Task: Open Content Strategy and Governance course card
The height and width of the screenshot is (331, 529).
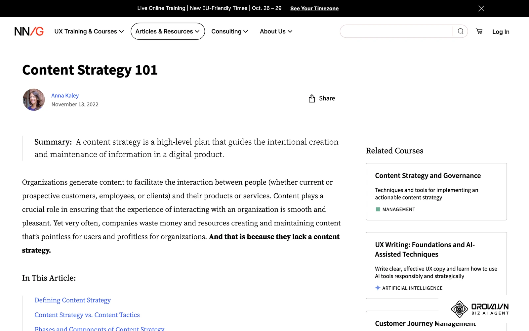Action: 436,192
